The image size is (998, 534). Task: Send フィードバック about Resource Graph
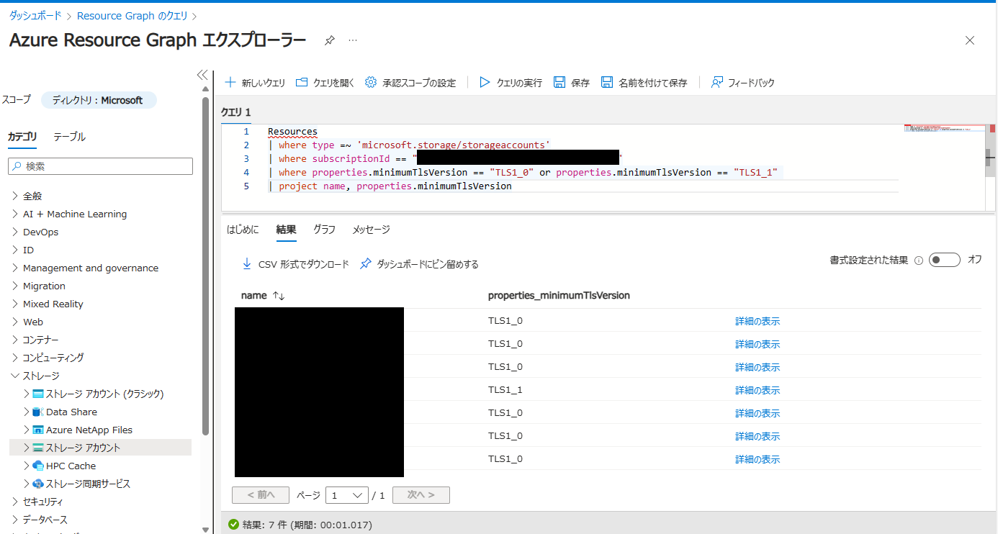[742, 82]
